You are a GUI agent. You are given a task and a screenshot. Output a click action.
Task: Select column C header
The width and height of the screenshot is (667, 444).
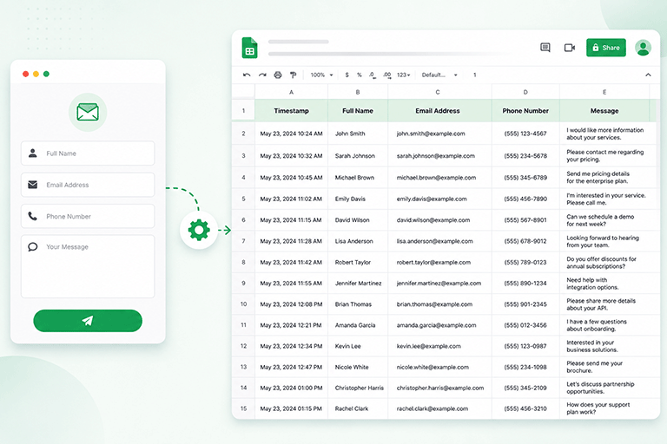tap(438, 92)
